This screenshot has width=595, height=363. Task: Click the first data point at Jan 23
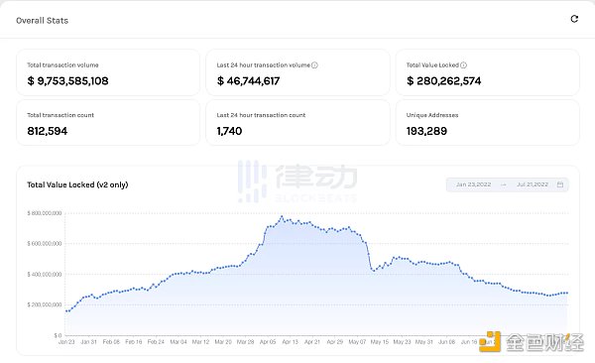[x=66, y=311]
